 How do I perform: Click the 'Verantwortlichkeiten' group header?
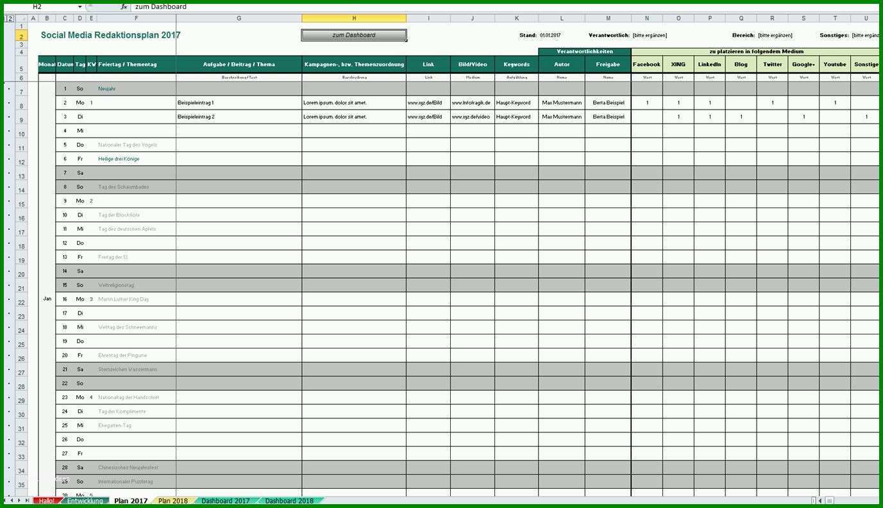click(x=585, y=51)
